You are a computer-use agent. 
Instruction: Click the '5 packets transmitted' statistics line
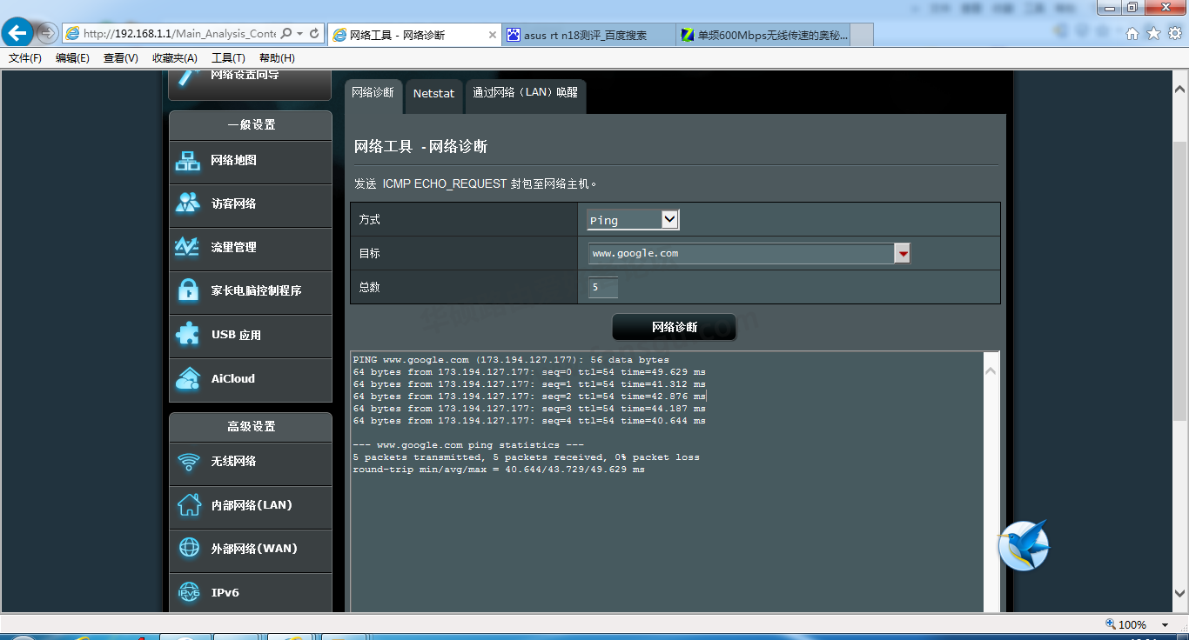(526, 457)
